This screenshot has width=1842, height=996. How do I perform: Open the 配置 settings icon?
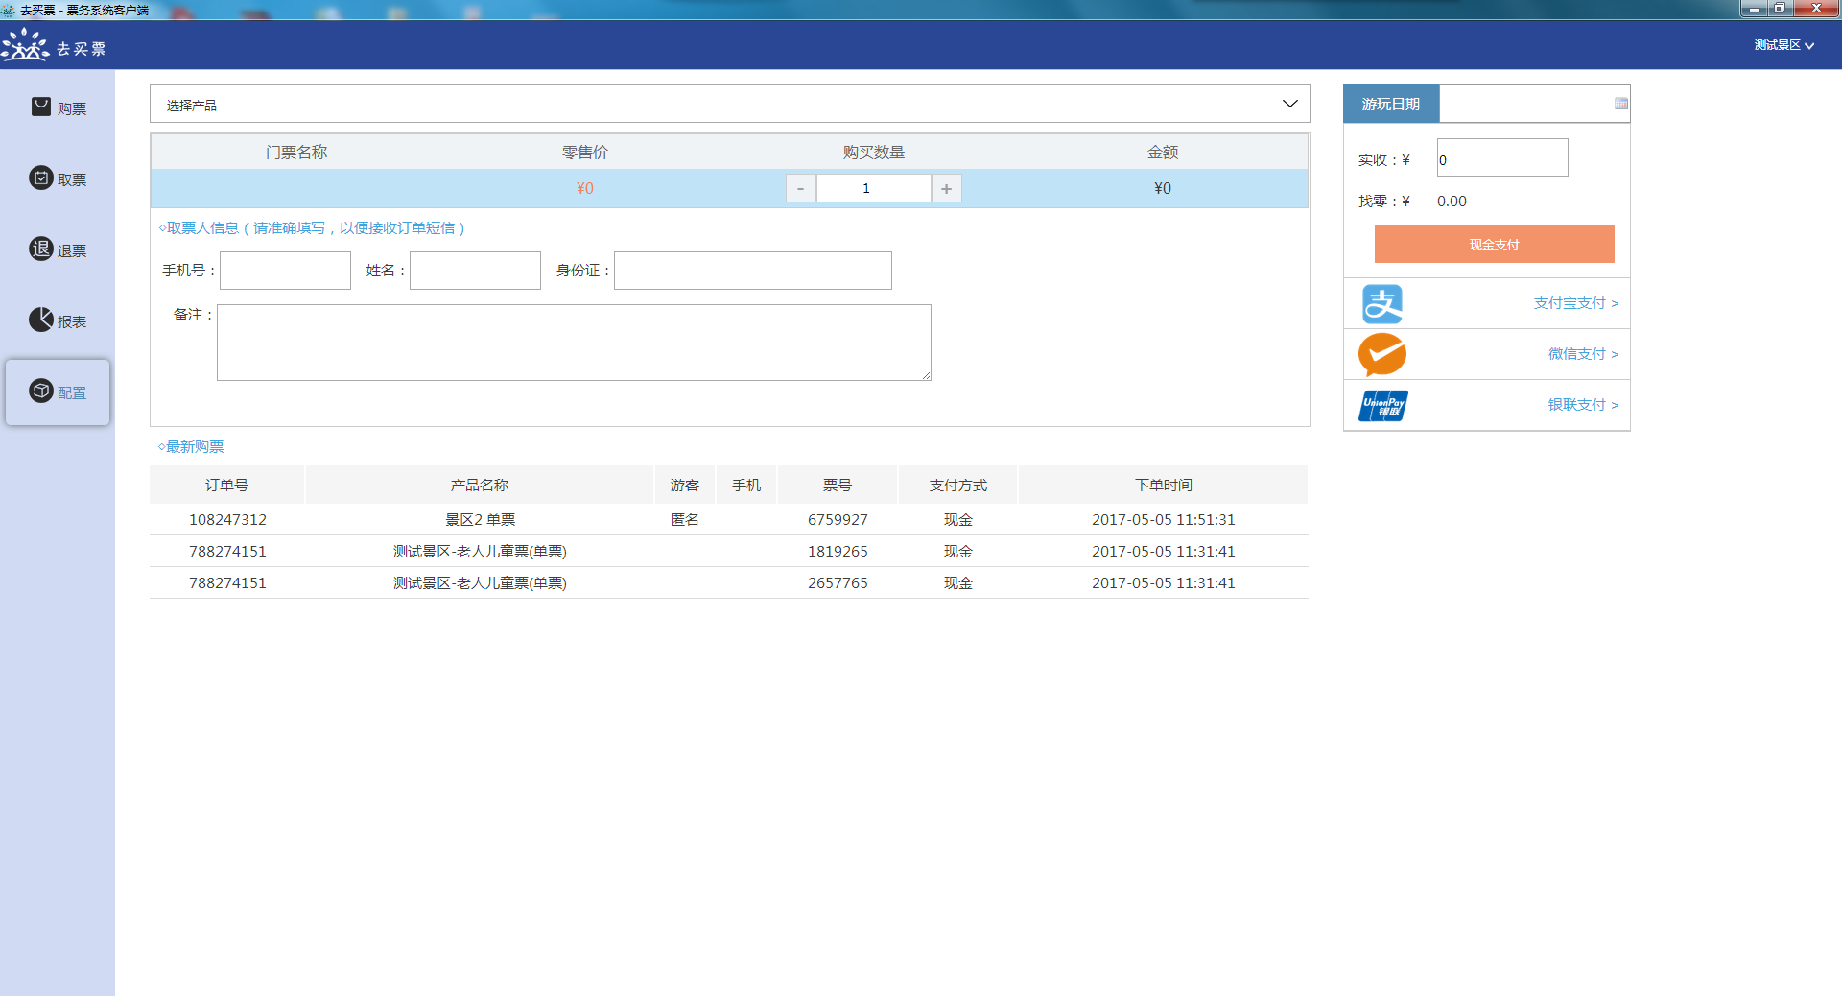[41, 391]
